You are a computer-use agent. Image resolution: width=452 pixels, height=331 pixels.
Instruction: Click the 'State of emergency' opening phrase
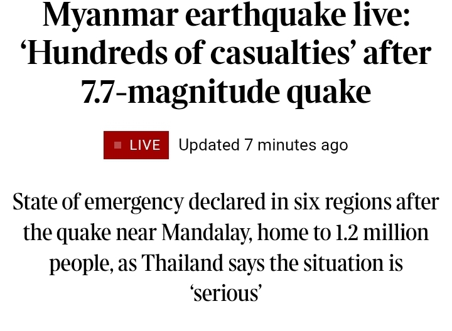99,201
